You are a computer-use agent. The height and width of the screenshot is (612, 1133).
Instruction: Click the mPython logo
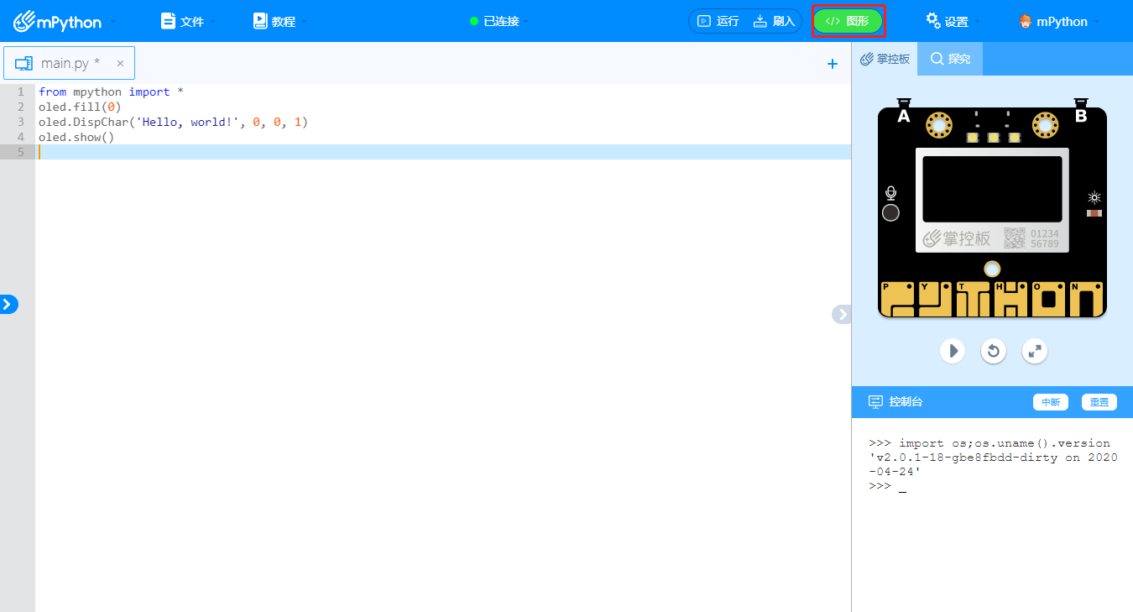pos(57,21)
